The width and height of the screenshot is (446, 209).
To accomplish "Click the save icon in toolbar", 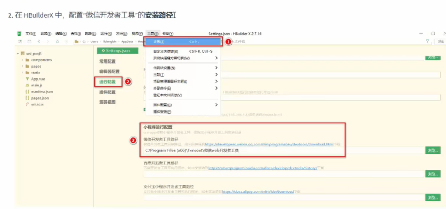I will pyautogui.click(x=29, y=41).
